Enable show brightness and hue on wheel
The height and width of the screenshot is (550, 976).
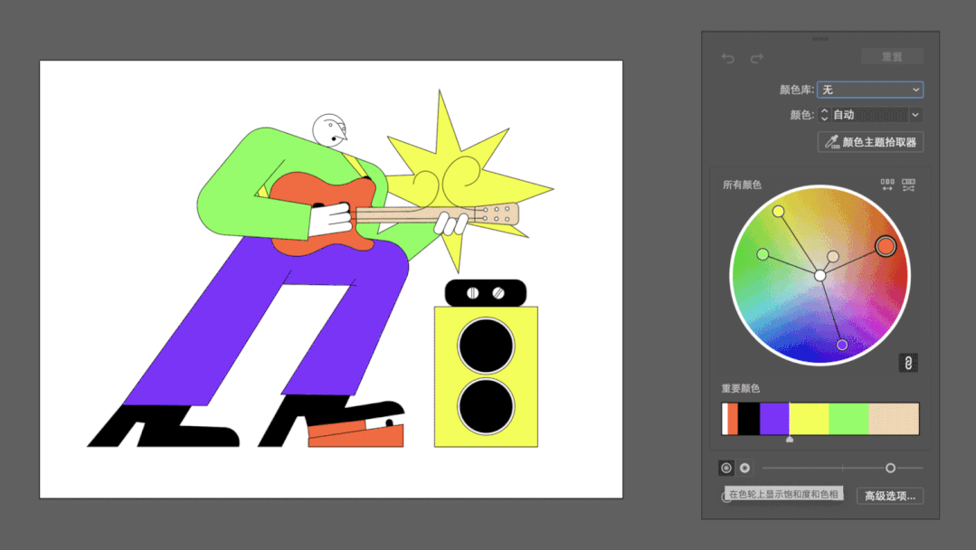tap(744, 468)
